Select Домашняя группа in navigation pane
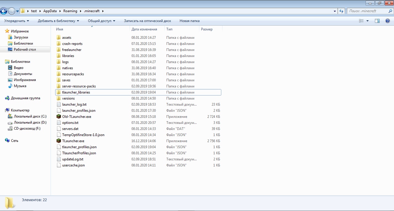 click(x=26, y=98)
